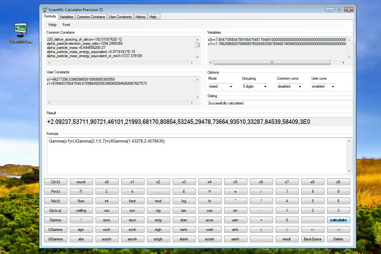
Task: Open the User cons dropdown set to enabled
Action: (x=324, y=86)
